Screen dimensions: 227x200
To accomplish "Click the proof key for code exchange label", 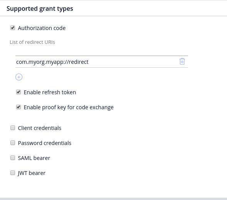I will pyautogui.click(x=69, y=107).
